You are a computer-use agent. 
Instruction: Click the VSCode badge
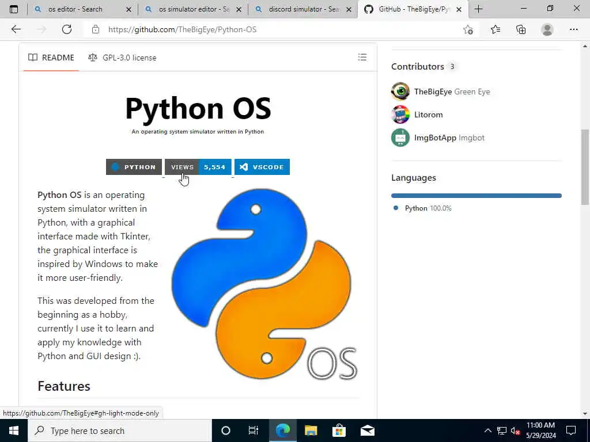point(262,167)
